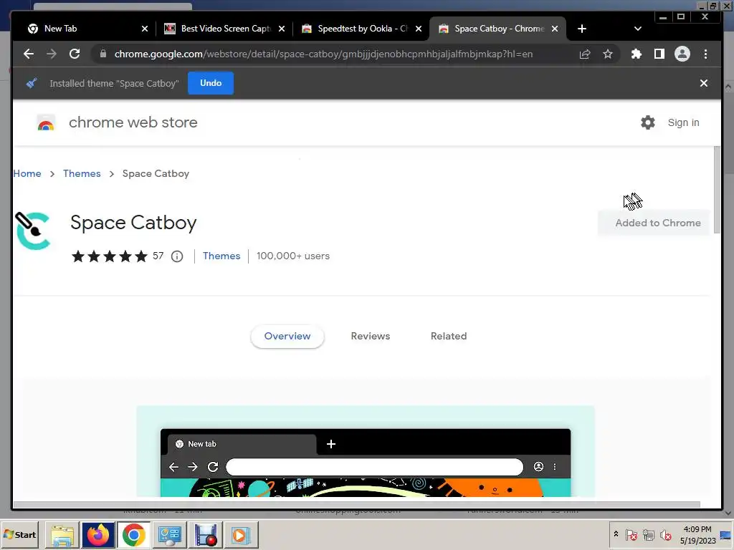
Task: Bookmark this page with the star icon
Action: 608,54
